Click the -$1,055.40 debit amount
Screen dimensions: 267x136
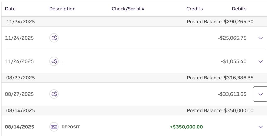[233, 61]
